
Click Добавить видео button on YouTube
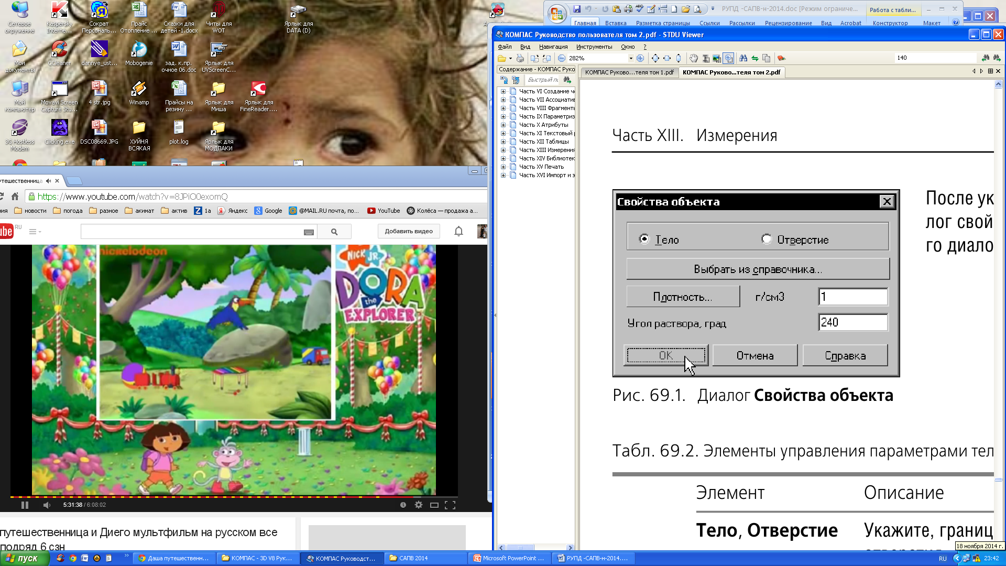pyautogui.click(x=409, y=231)
